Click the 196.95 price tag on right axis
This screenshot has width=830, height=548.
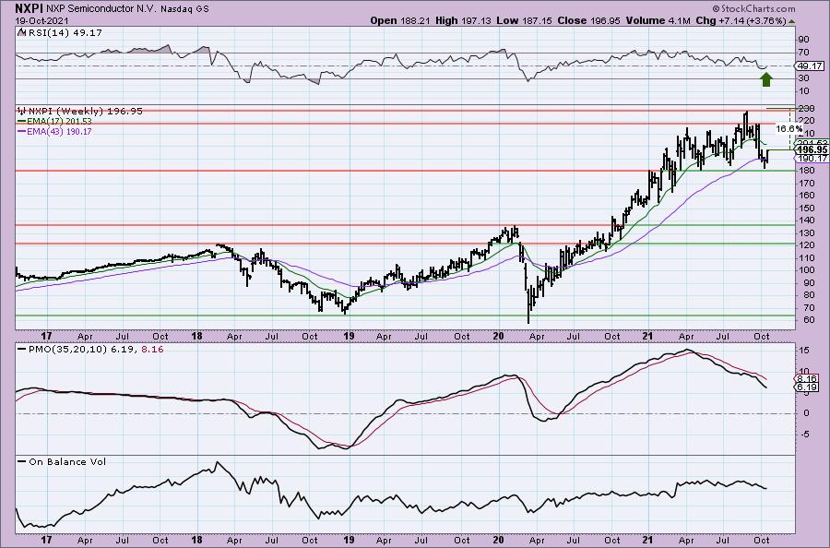pos(812,150)
